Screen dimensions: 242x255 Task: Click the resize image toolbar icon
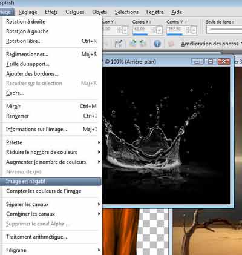tap(119, 44)
